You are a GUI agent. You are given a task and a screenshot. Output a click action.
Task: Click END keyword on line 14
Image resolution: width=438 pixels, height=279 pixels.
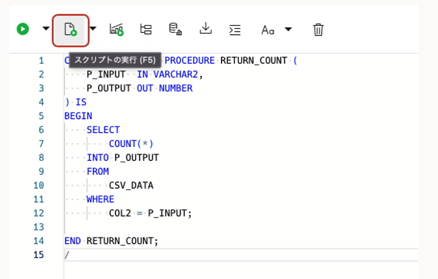pos(73,241)
